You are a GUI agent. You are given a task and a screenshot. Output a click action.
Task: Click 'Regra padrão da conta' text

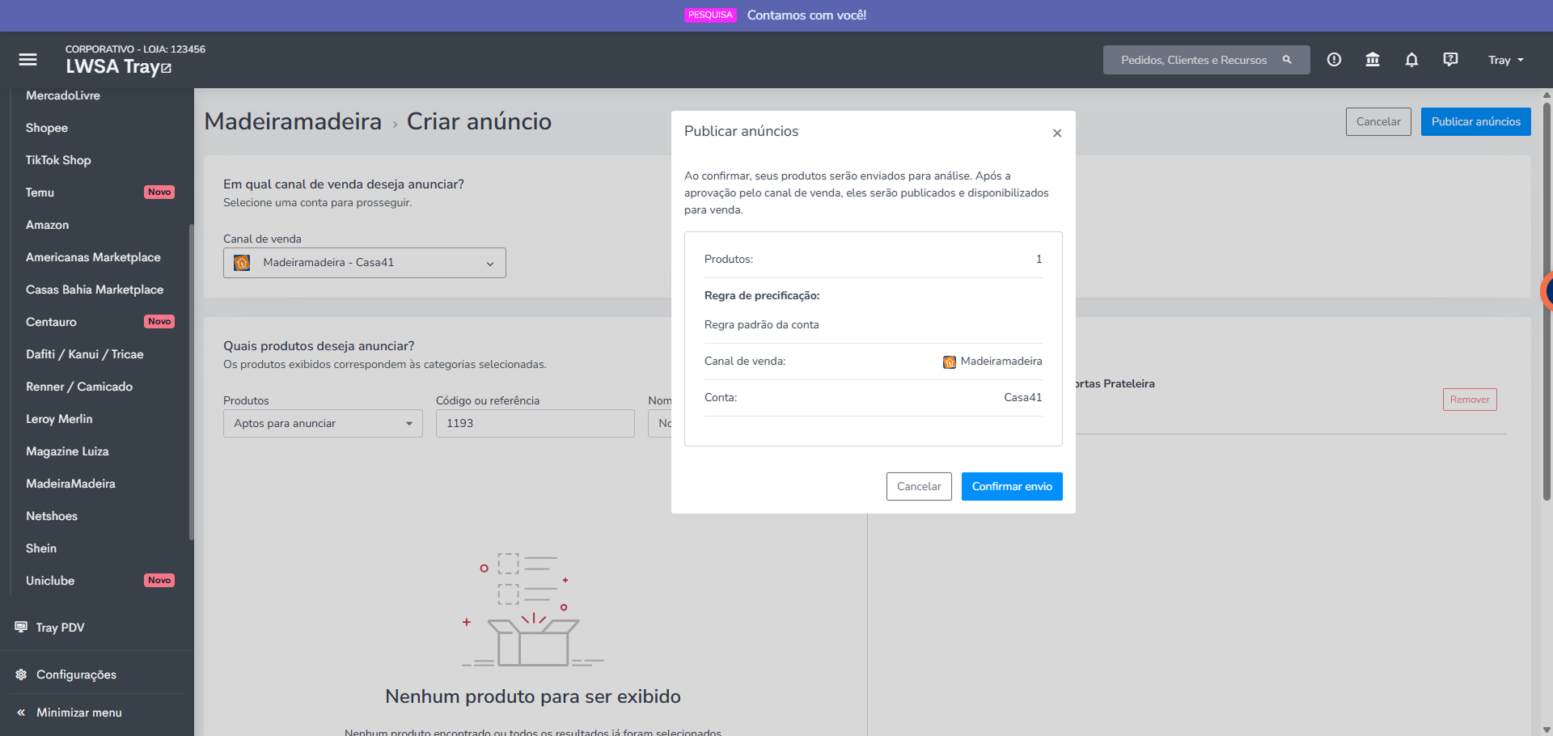point(761,324)
